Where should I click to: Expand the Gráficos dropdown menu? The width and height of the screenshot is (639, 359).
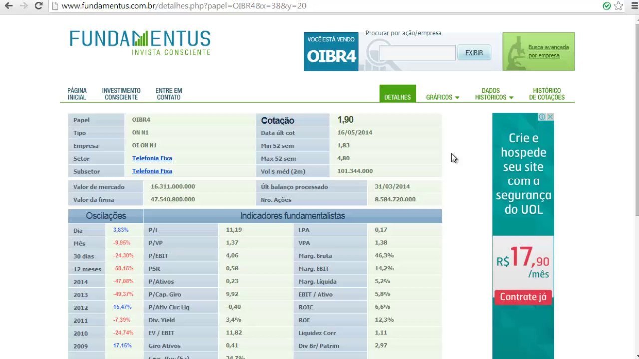(x=442, y=97)
